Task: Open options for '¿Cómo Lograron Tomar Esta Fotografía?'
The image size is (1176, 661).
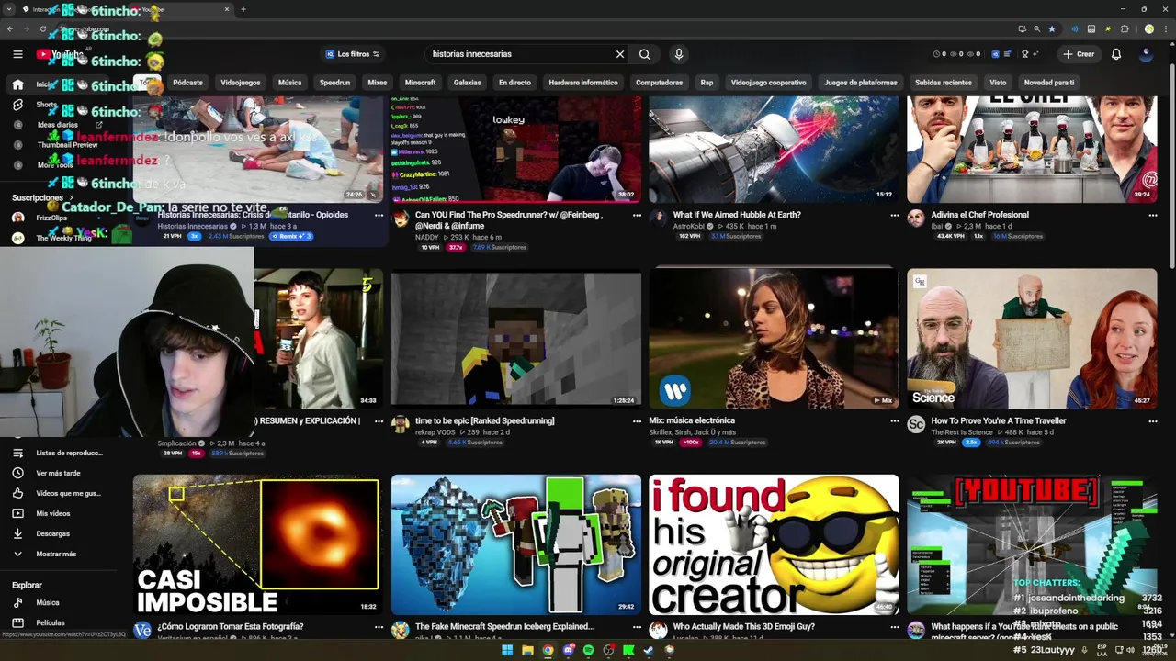Action: pyautogui.click(x=379, y=626)
